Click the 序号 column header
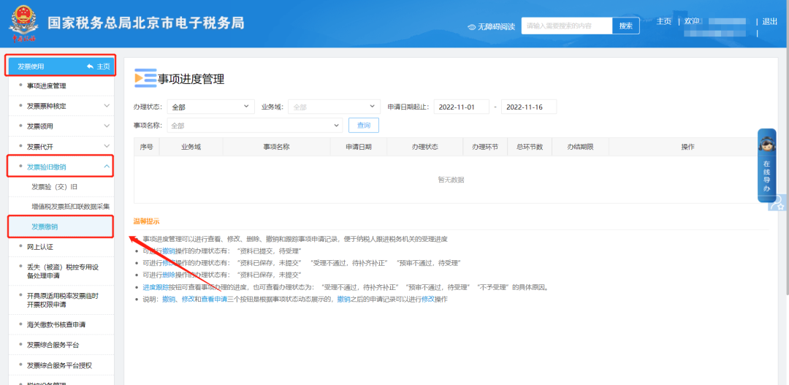Viewport: 789px width, 385px height. tap(146, 147)
